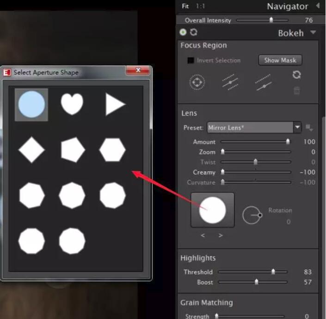Image resolution: width=326 pixels, height=319 pixels.
Task: Select first polygon in bottom row
Action: click(x=31, y=241)
